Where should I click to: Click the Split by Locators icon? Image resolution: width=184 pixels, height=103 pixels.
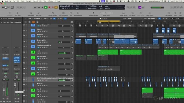(x=63, y=13)
